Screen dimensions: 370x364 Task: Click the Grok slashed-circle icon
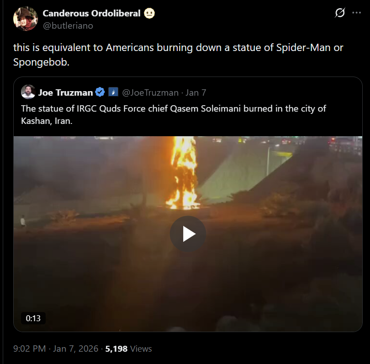[340, 13]
